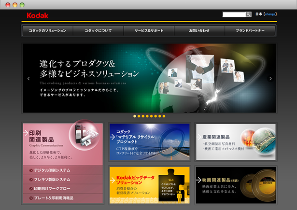Open the main hero banner image
This screenshot has width=297, height=210.
pyautogui.click(x=149, y=78)
